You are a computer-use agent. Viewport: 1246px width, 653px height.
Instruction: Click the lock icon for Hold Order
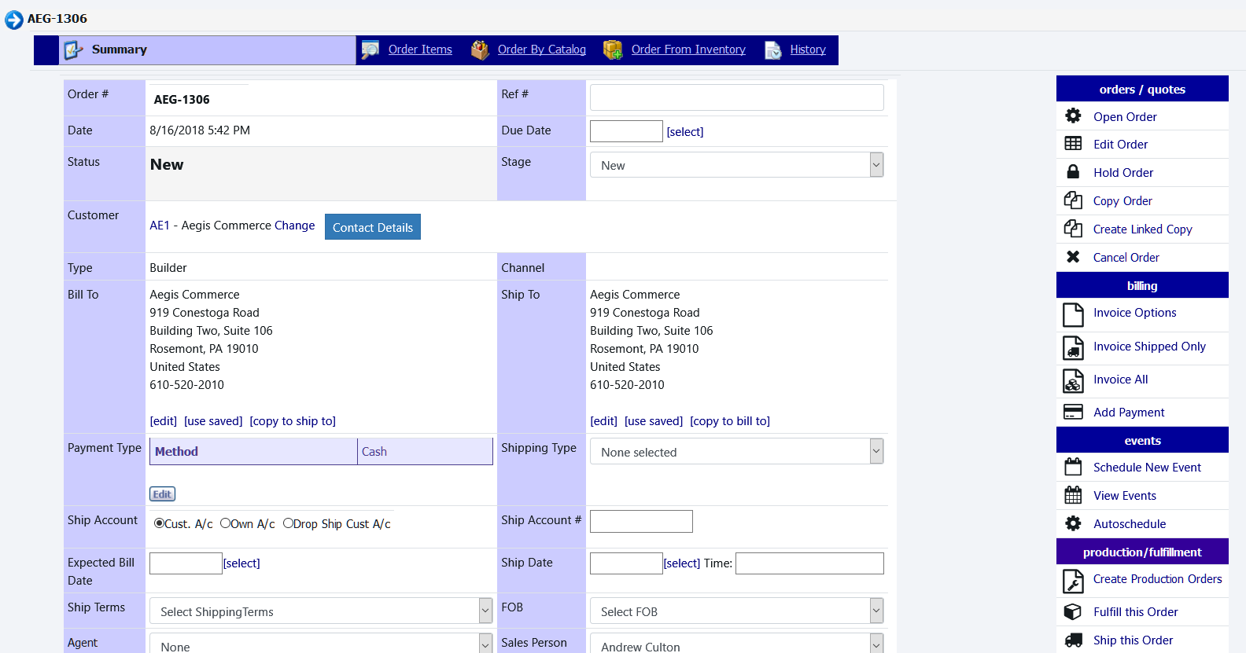tap(1073, 172)
